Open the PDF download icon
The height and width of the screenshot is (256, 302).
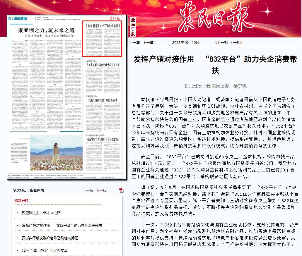tap(121, 190)
